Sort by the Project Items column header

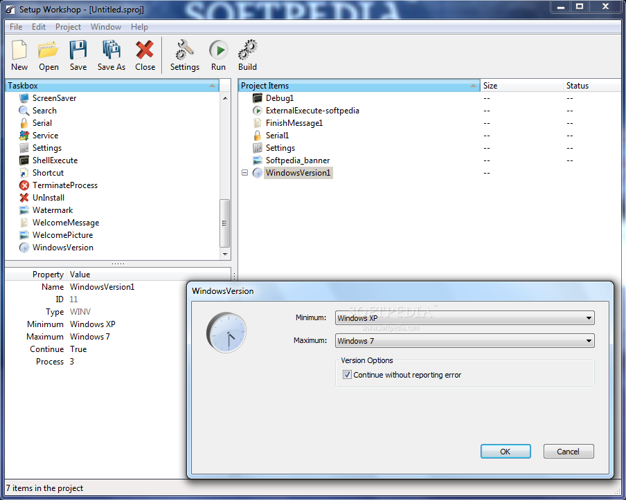point(359,86)
